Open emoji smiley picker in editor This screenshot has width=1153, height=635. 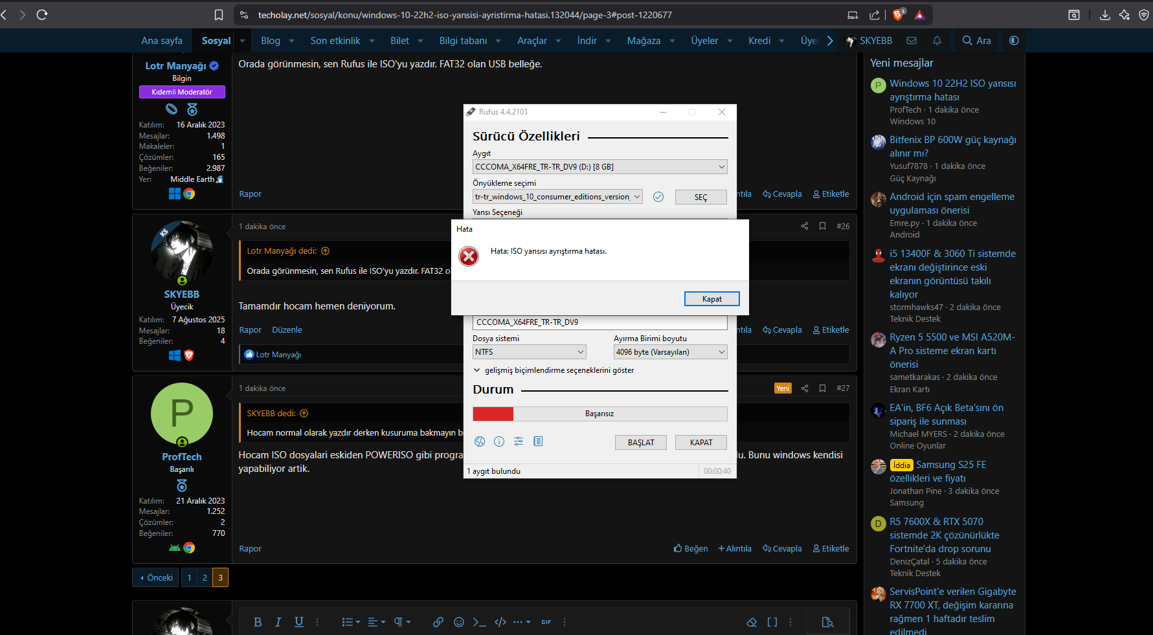pyautogui.click(x=459, y=622)
